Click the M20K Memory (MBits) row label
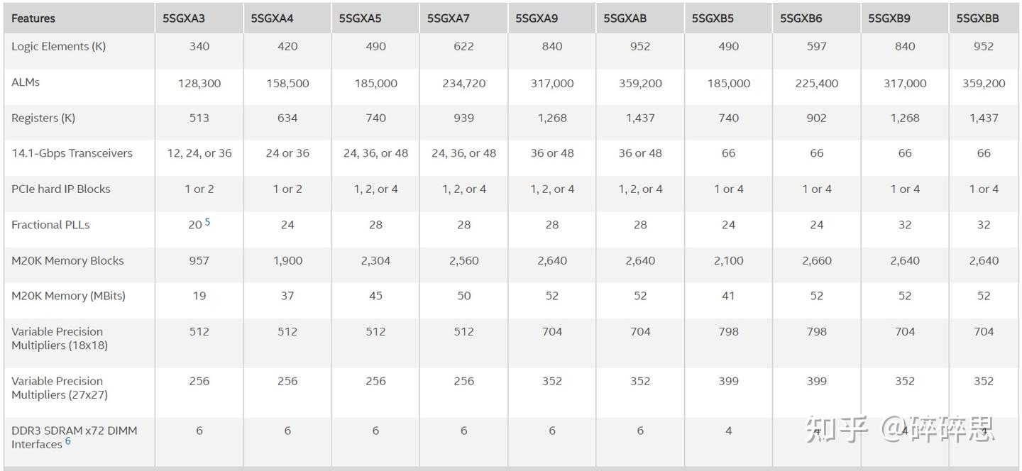This screenshot has height=471, width=1022. click(x=68, y=296)
